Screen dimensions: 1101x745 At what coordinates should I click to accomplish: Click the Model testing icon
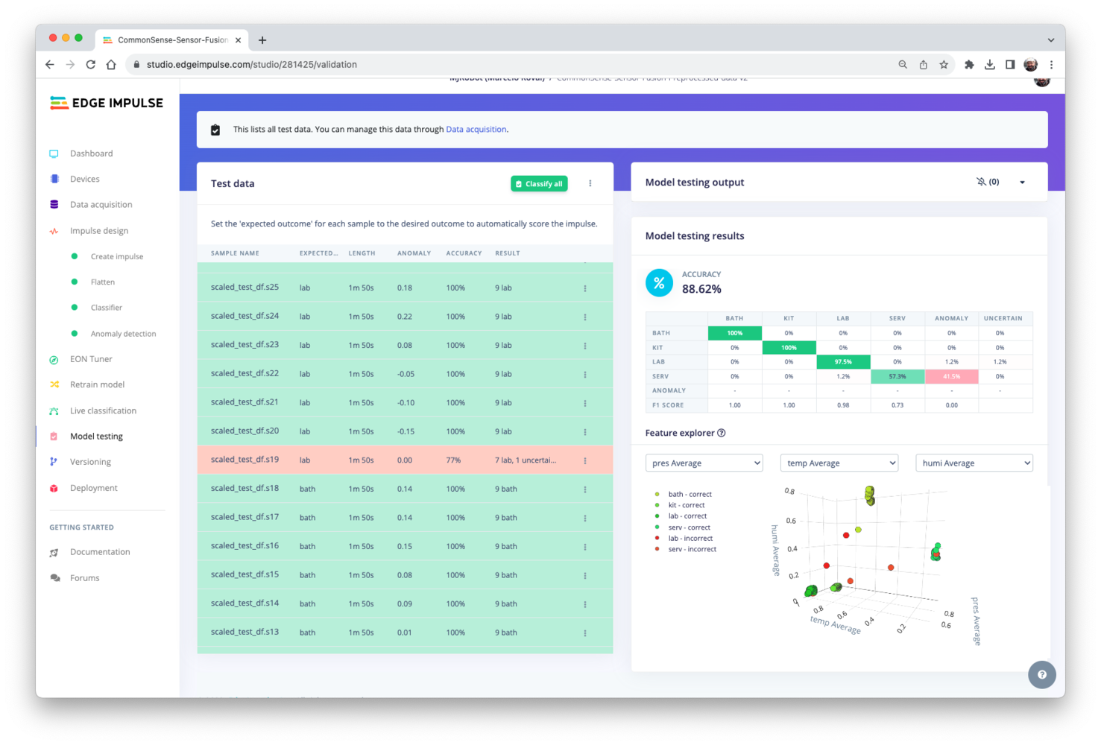pos(54,437)
